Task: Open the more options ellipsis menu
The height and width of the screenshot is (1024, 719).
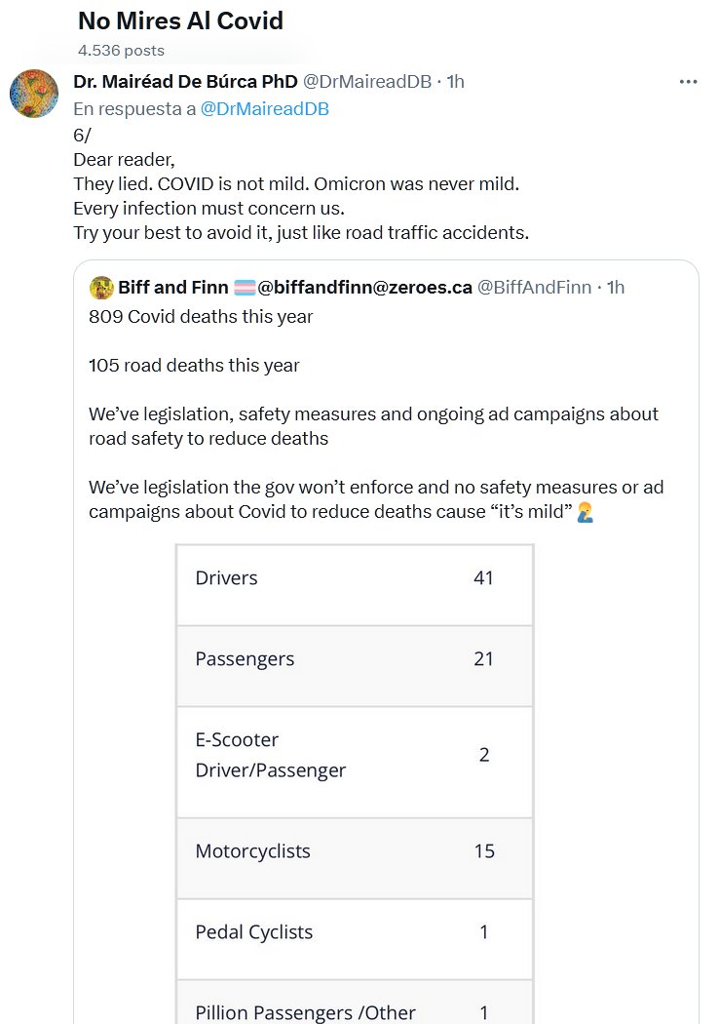Action: tap(688, 82)
